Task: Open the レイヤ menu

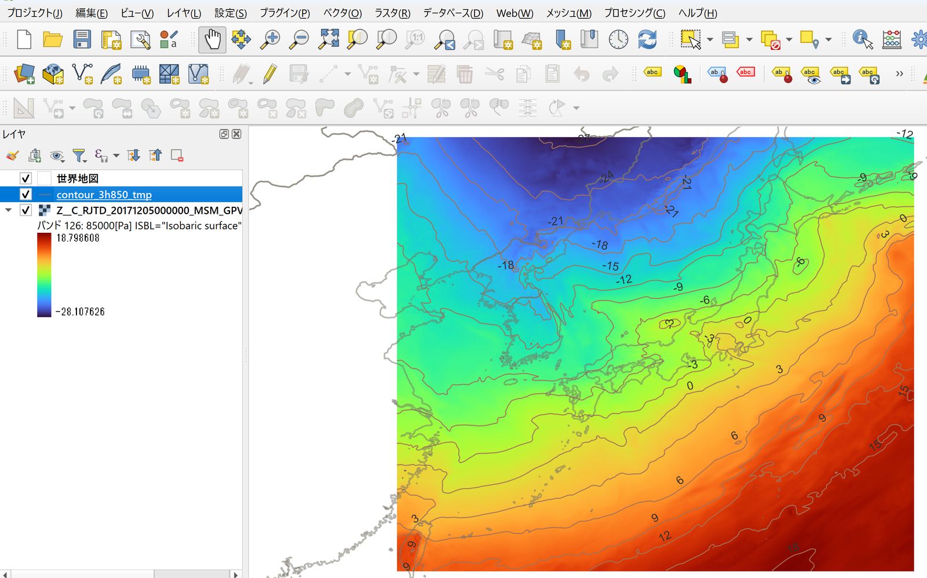Action: click(x=184, y=13)
